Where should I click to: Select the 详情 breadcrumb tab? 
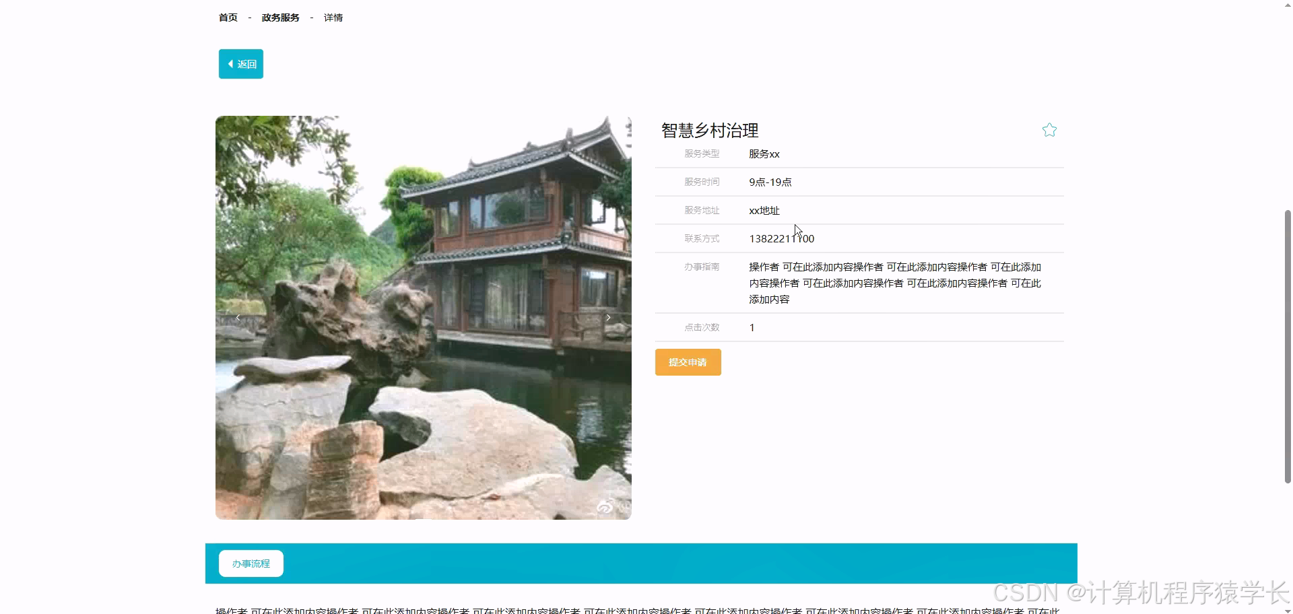click(333, 17)
